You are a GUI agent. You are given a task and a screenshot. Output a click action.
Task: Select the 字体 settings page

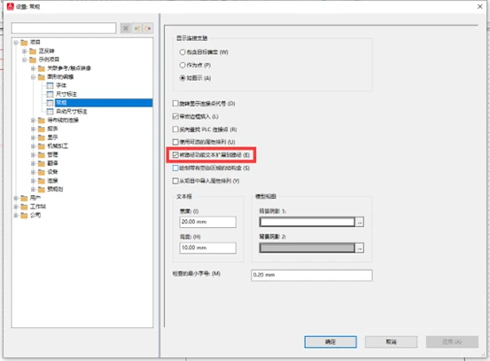click(x=61, y=85)
